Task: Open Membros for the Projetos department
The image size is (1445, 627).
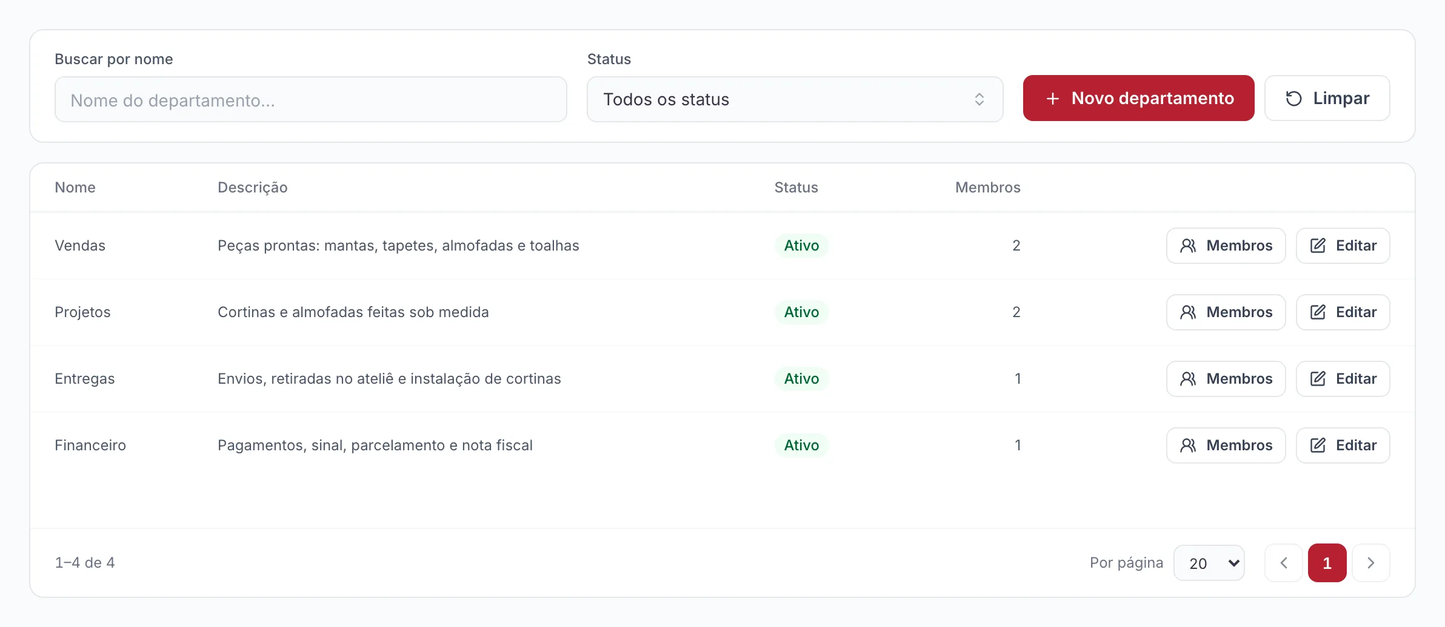Action: tap(1226, 312)
